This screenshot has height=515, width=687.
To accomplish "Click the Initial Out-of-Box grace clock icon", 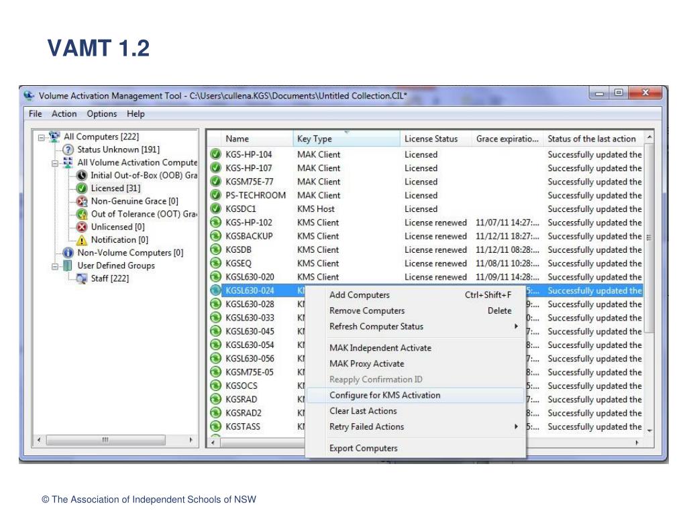I will (82, 176).
